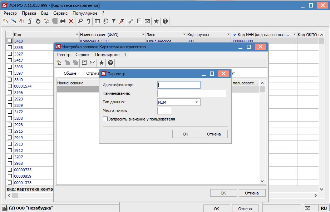Viewport: 330px width, 212px height.
Task: Open help in Настройка запроса toolbar
Action: [x=110, y=63]
